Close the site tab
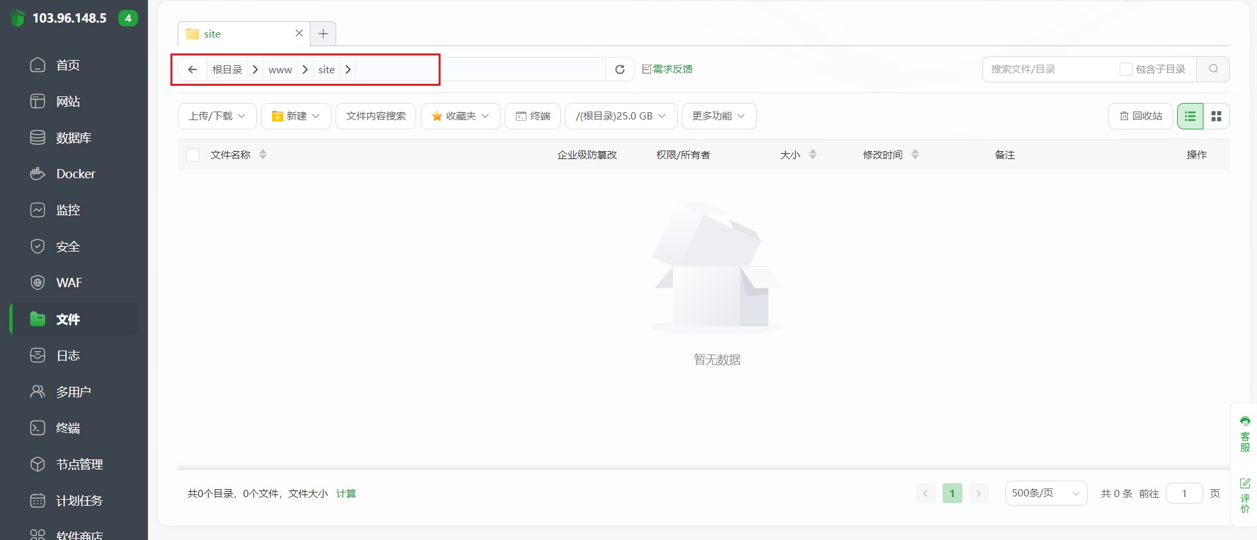 tap(299, 33)
